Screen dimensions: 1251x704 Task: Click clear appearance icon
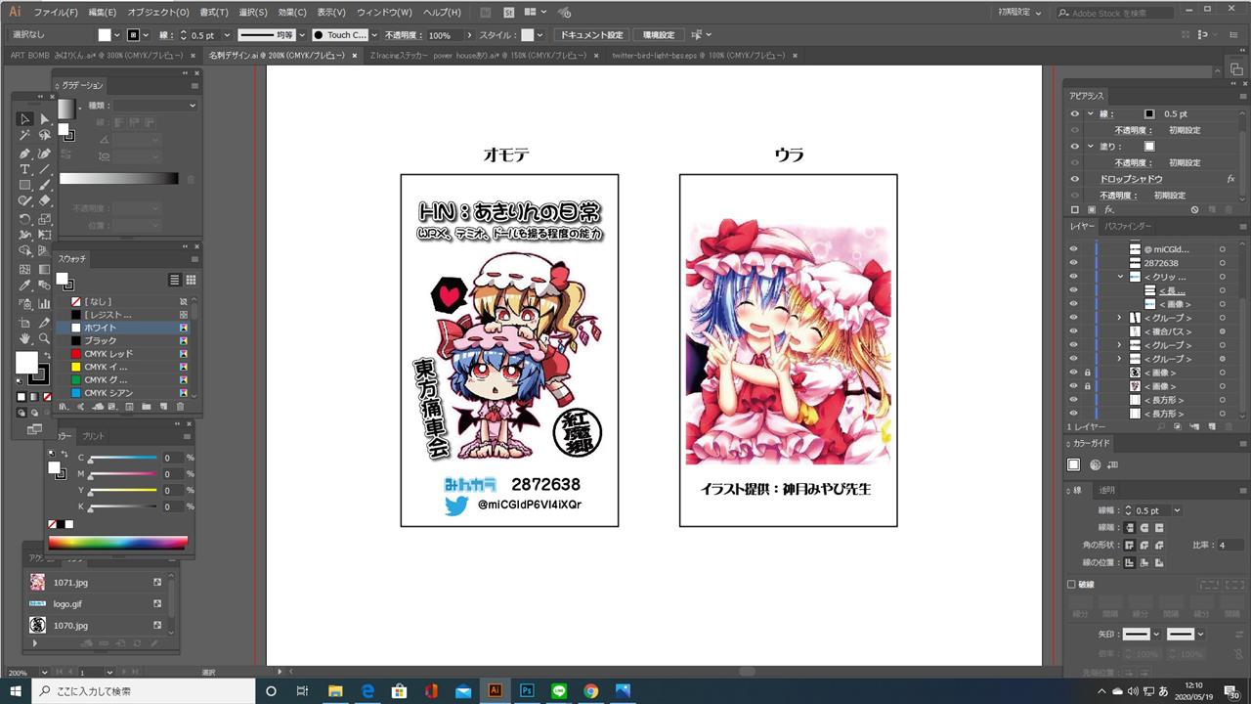coord(1194,209)
